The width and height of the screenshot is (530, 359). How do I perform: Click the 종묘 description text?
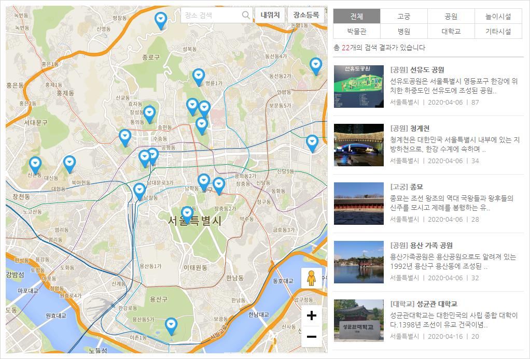pos(452,203)
